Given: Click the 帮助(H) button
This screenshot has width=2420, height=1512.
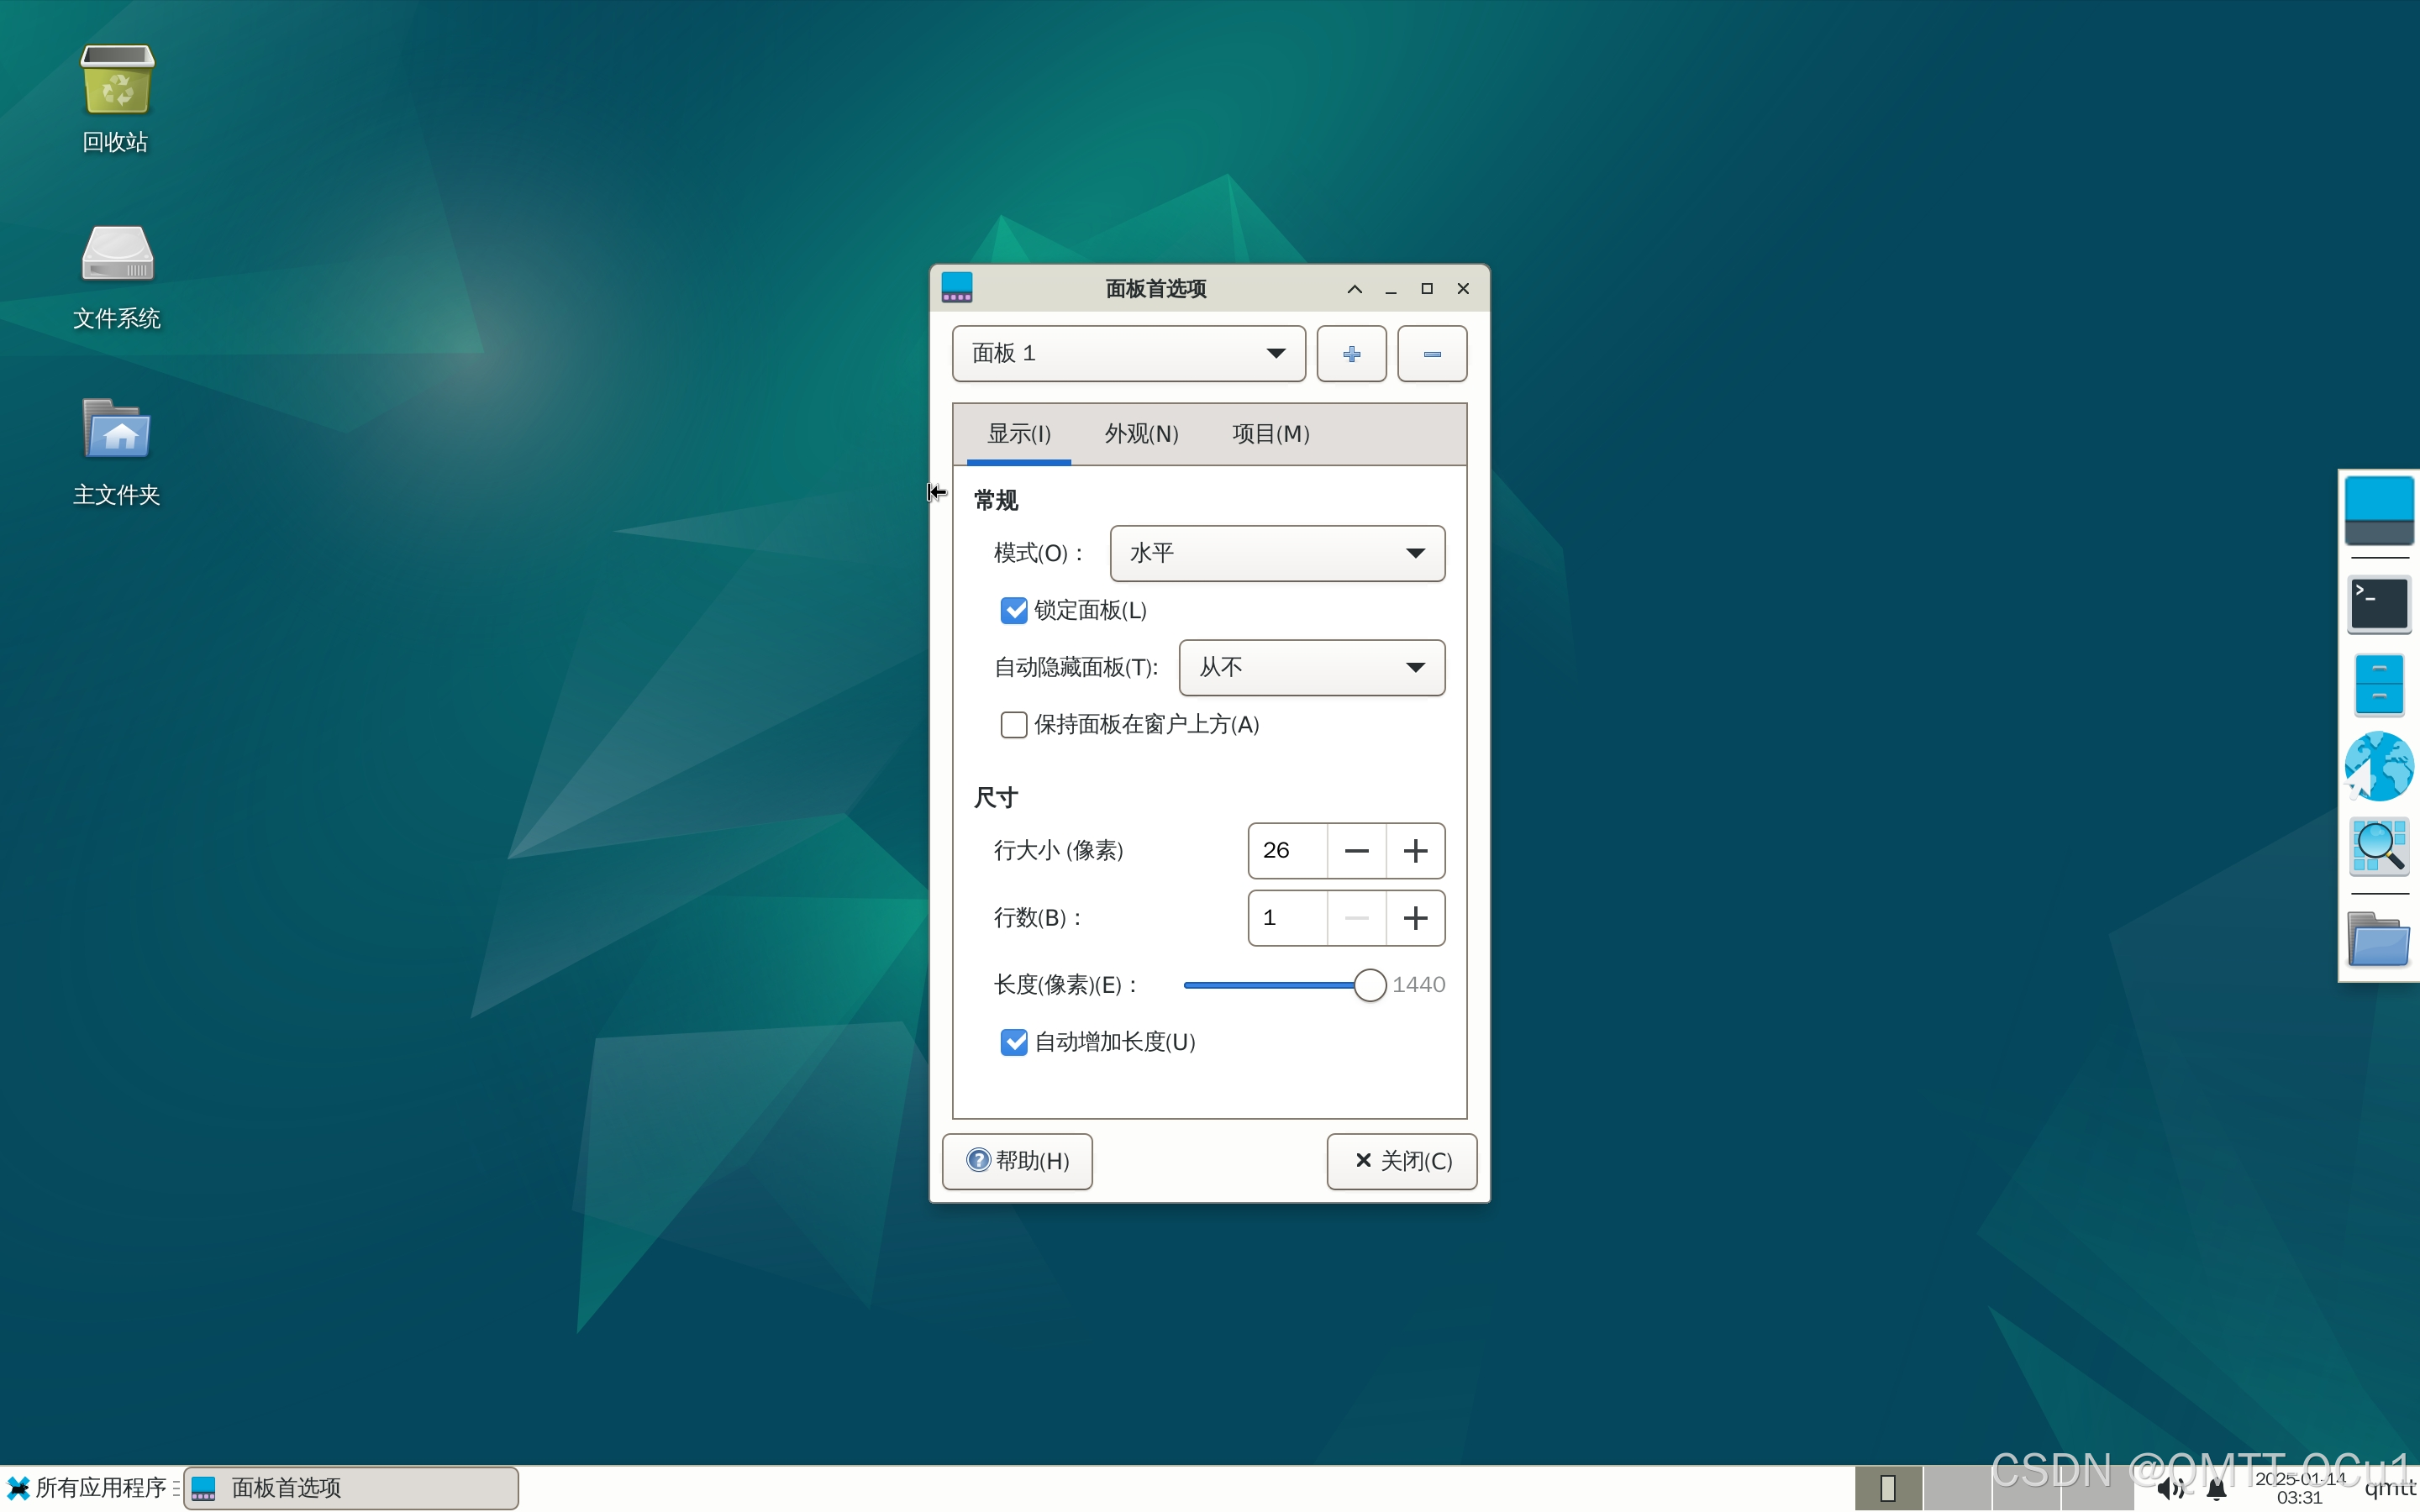Looking at the screenshot, I should (1017, 1161).
